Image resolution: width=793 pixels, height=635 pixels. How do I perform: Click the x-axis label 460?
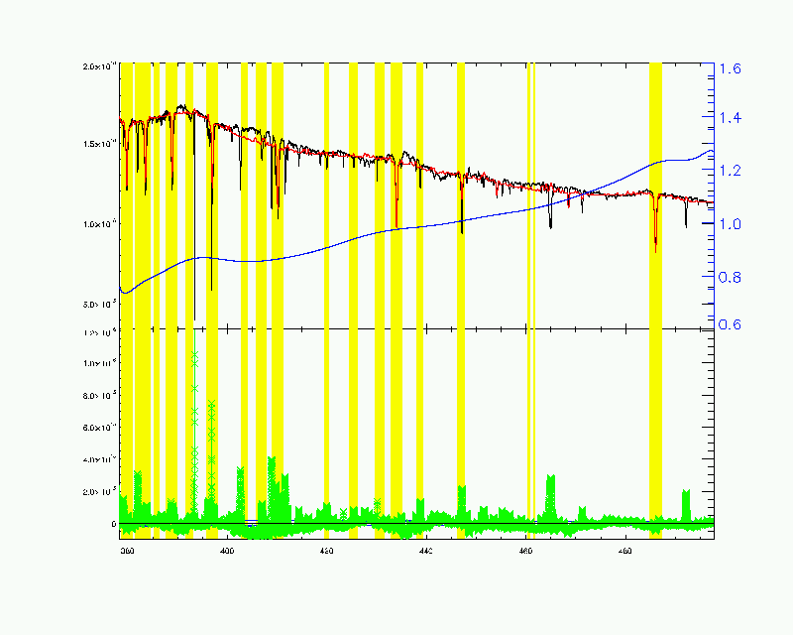point(525,551)
